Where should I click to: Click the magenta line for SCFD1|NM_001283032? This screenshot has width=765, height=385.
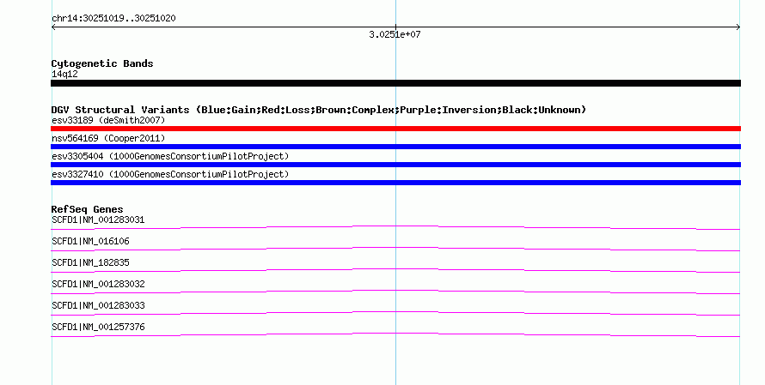(395, 292)
